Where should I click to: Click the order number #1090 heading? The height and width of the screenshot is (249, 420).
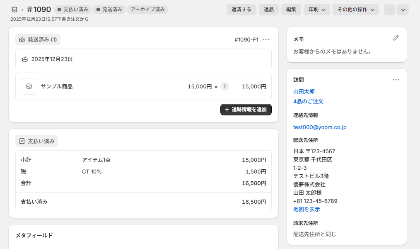[39, 10]
